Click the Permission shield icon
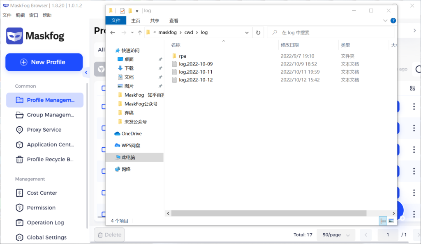The width and height of the screenshot is (421, 244). [19, 208]
